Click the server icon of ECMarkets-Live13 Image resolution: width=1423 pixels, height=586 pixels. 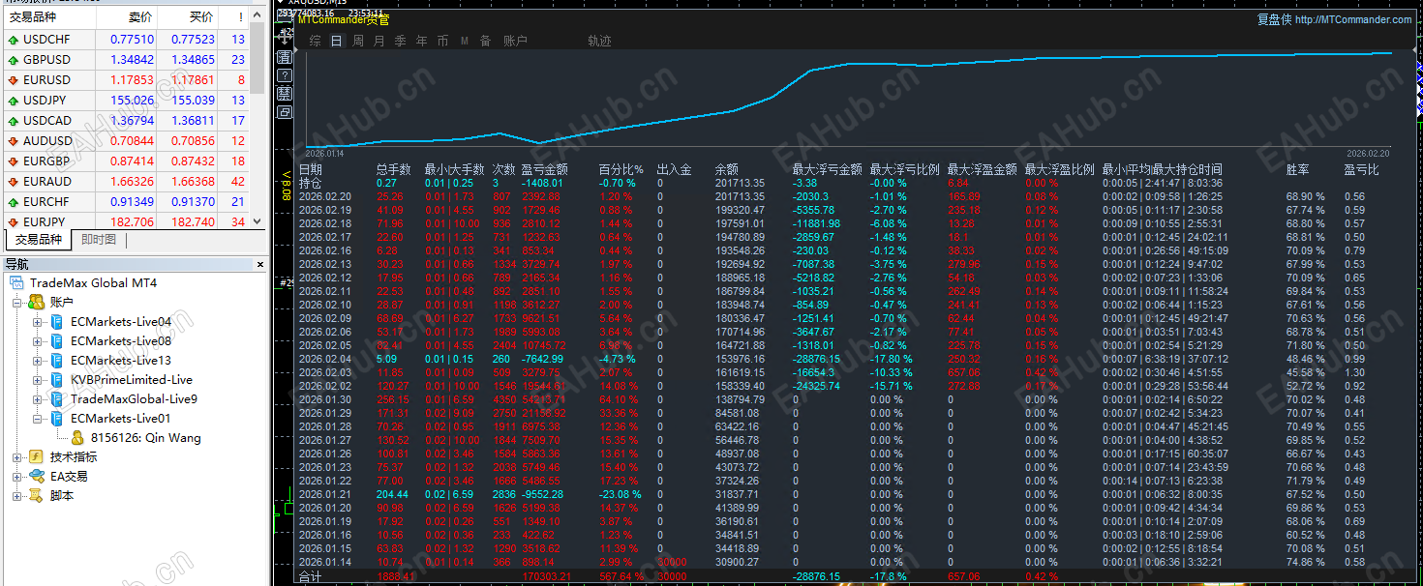57,361
